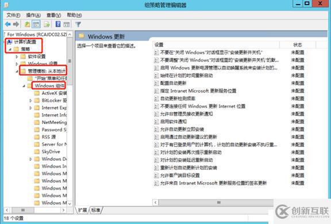This screenshot has height=224, width=331.
Task: Click the Export list toolbar icon
Action: click(x=47, y=24)
